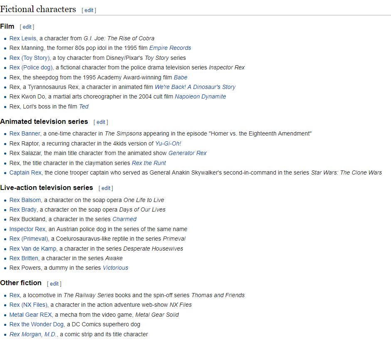This screenshot has height=340, width=391.
Task: Click the 'Metal Gear Solid' text
Action: [157, 315]
